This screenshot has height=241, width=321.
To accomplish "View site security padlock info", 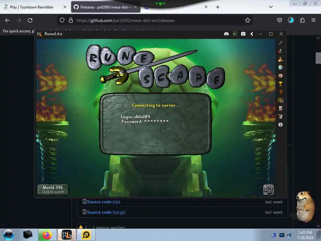I will [x=71, y=20].
